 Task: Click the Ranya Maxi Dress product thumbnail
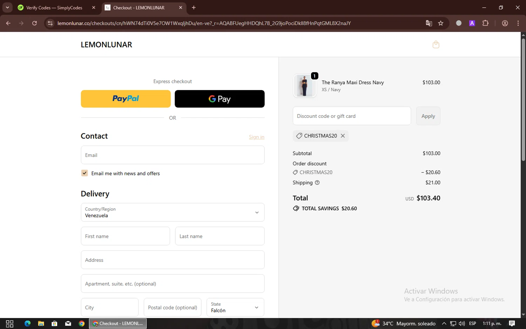coord(304,86)
